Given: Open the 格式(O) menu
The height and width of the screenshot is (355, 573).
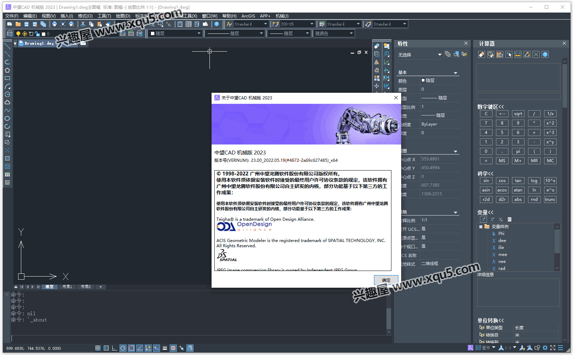Looking at the screenshot, I should click(x=85, y=16).
